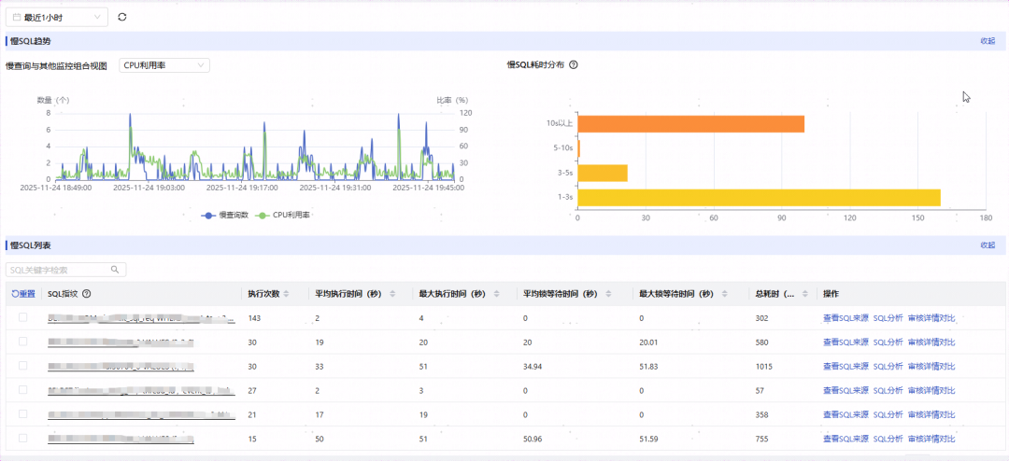
Task: Sort by 总耗时 column
Action: pyautogui.click(x=806, y=294)
